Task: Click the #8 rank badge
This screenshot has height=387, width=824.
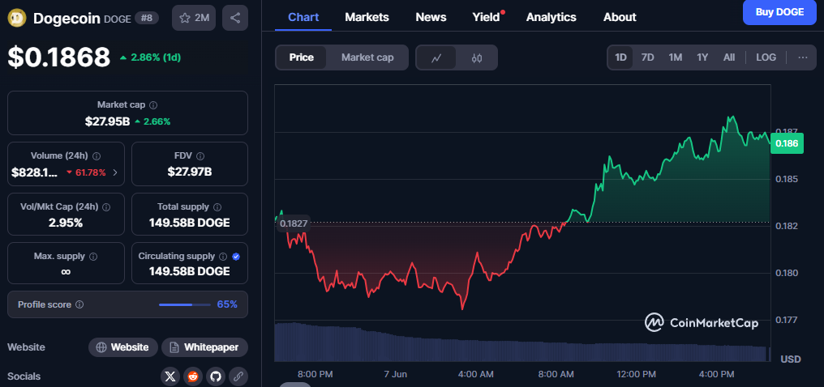Action: [x=147, y=18]
